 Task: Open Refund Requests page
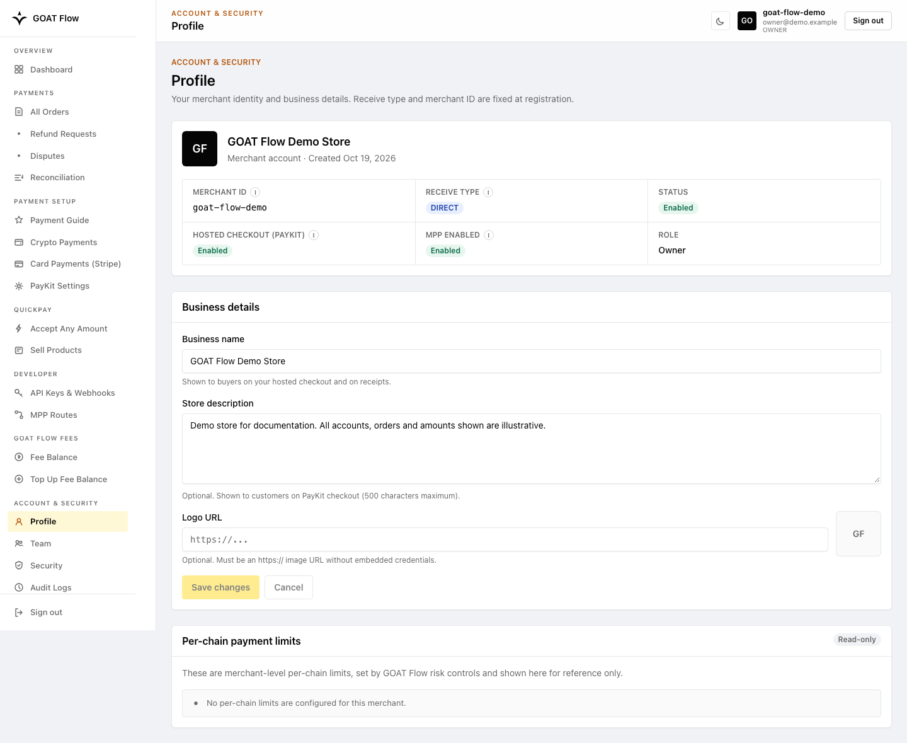click(68, 134)
